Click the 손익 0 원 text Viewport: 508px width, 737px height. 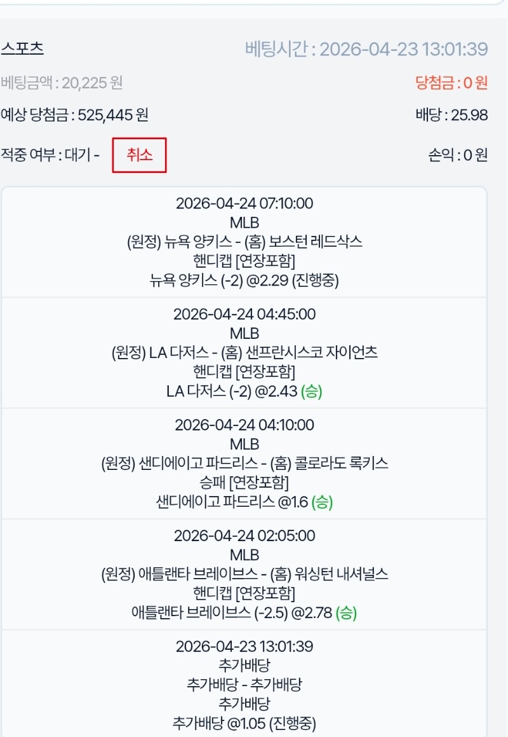point(457,155)
